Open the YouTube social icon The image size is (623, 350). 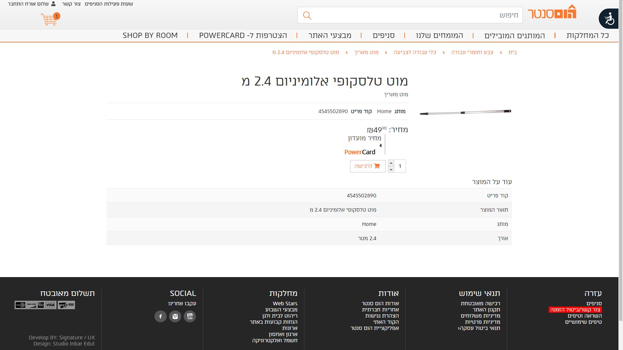point(190,316)
